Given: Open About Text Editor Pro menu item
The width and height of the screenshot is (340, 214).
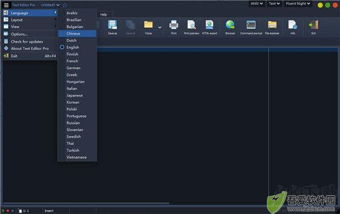Looking at the screenshot, I should point(30,48).
